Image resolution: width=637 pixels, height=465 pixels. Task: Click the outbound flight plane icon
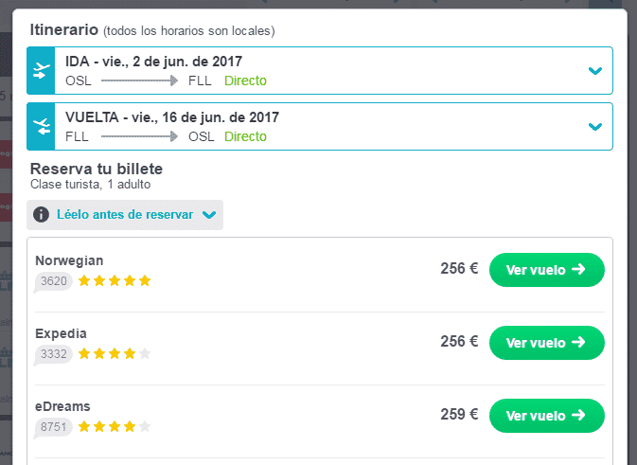coord(41,71)
